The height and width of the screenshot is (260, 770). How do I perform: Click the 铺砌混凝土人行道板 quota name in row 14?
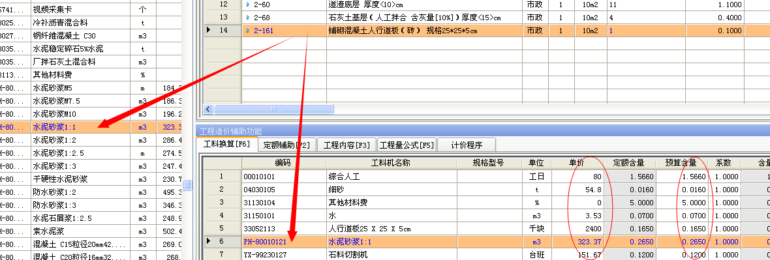tap(403, 31)
